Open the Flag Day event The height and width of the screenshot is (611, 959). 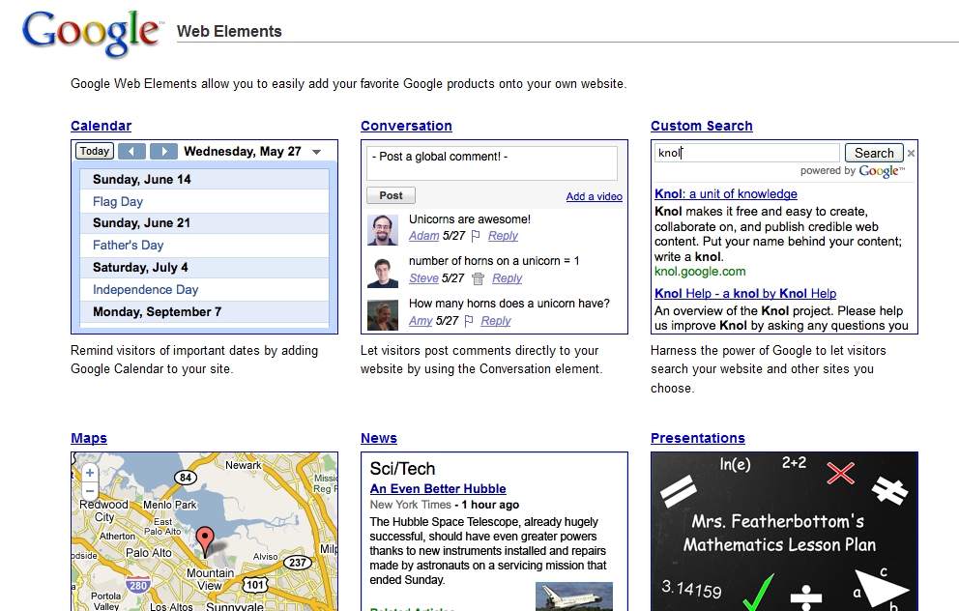(117, 201)
